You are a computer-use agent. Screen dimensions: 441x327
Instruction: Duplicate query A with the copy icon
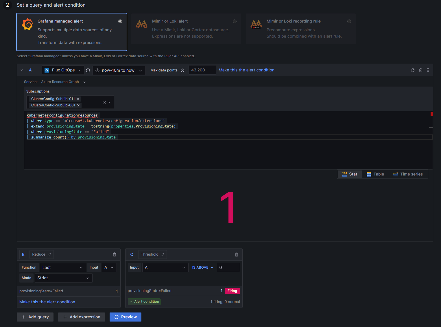pyautogui.click(x=413, y=70)
